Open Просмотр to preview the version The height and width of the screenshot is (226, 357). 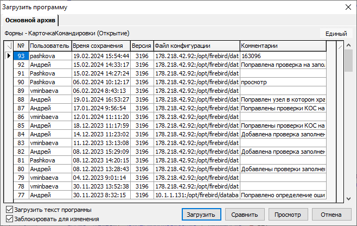coord(288,214)
